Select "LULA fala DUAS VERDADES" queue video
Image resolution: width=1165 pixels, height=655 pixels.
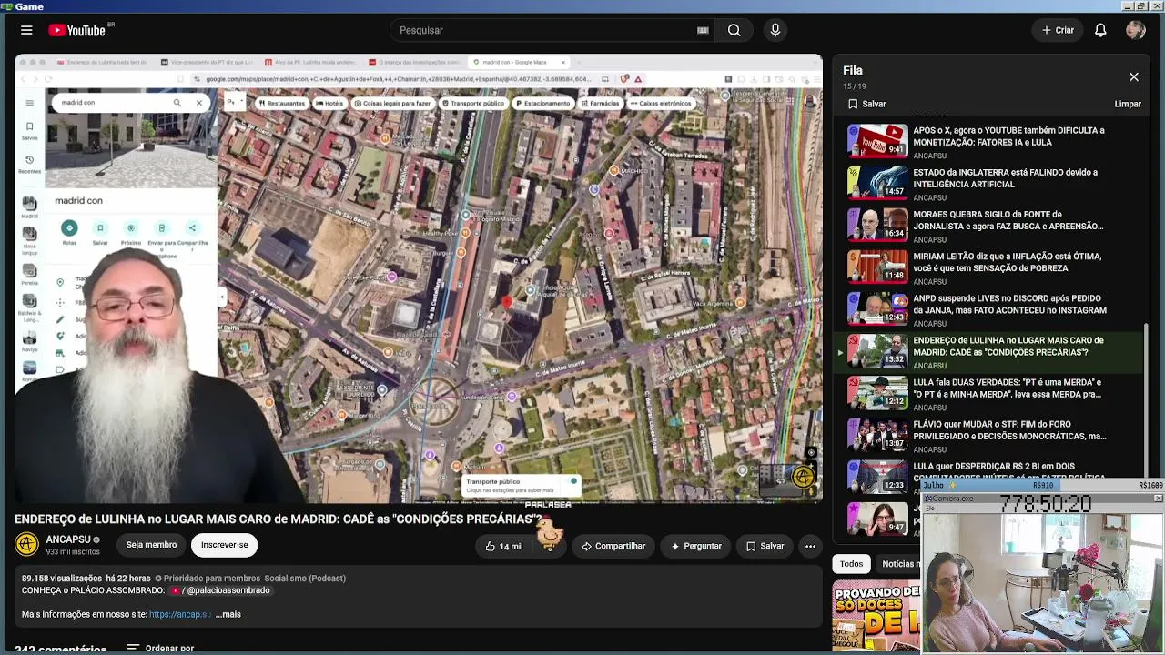coord(989,394)
